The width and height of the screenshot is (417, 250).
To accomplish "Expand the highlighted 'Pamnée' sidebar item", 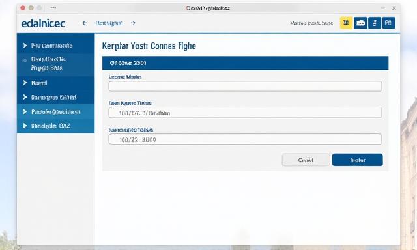I will pyautogui.click(x=55, y=111).
